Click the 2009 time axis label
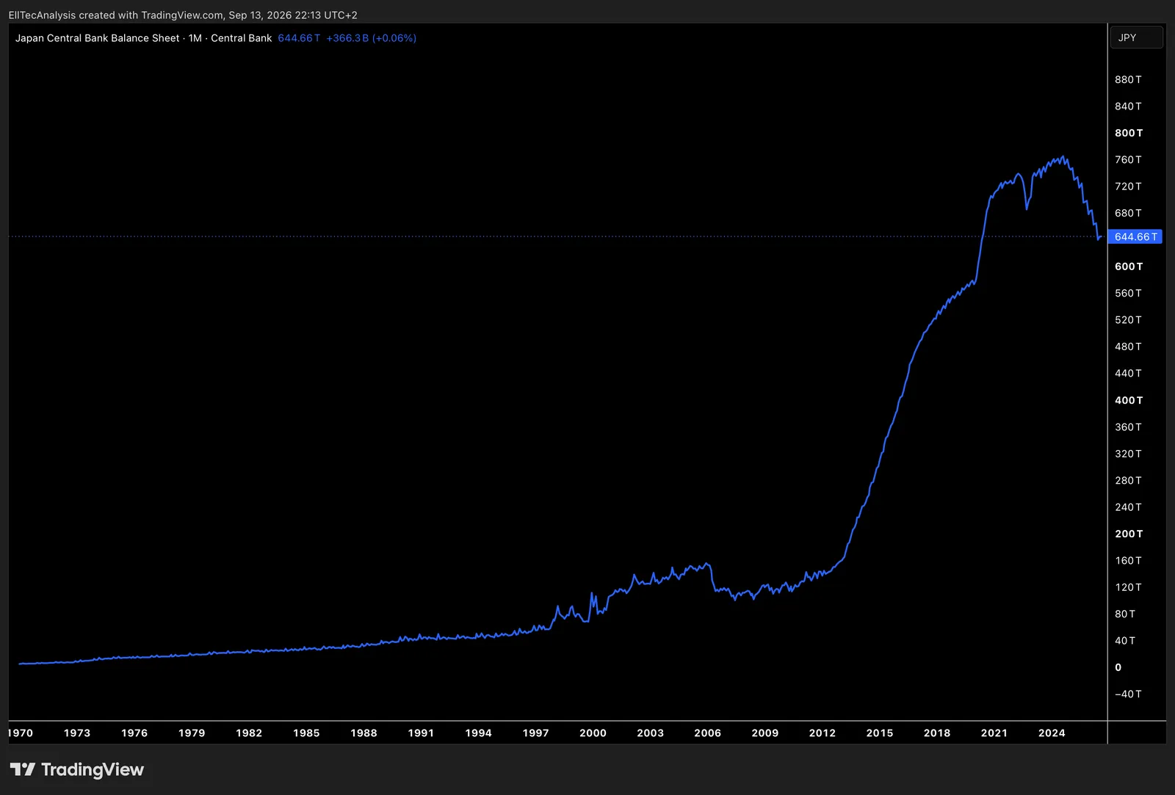 tap(764, 733)
